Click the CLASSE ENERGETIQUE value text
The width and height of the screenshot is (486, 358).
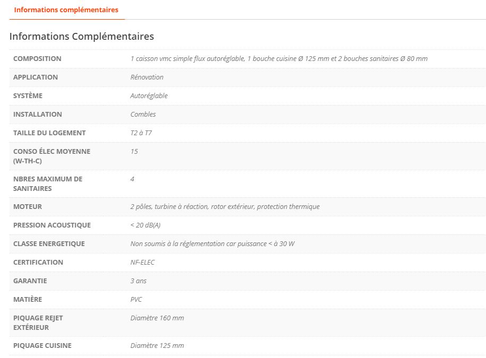pyautogui.click(x=212, y=244)
